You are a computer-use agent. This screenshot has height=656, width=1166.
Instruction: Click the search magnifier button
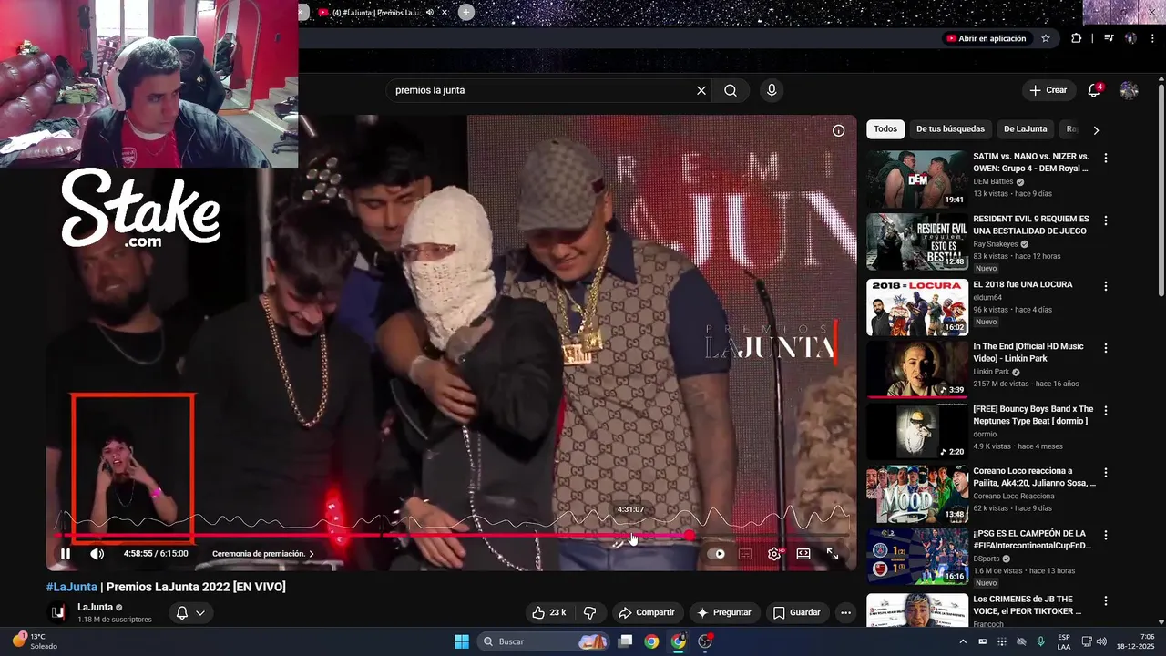point(731,90)
